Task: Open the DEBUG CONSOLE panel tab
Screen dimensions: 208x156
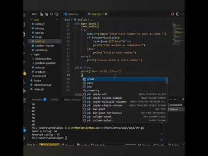Action: 72,100
